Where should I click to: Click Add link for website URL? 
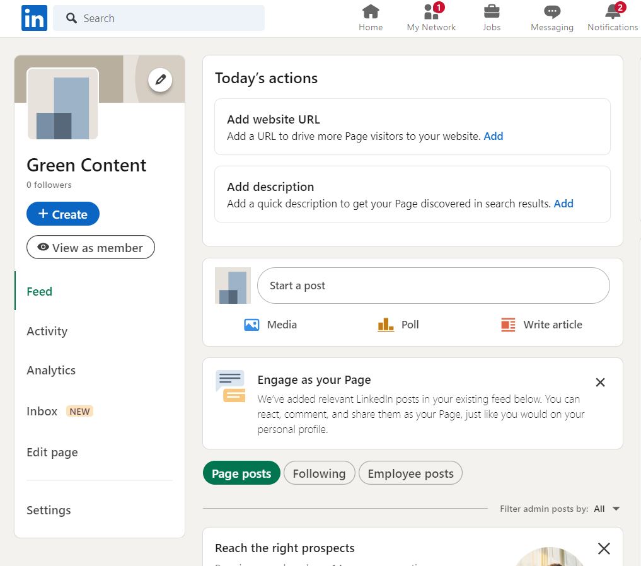coord(494,136)
